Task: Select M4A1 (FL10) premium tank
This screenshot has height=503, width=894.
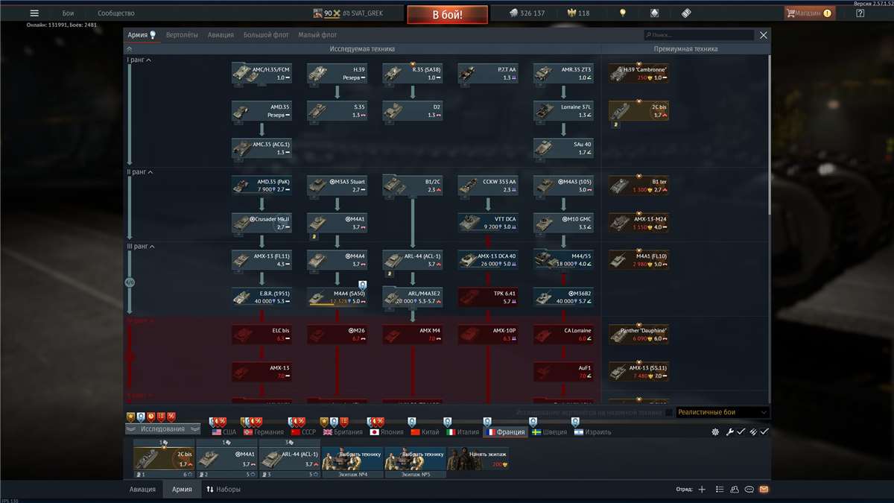Action: coord(638,260)
